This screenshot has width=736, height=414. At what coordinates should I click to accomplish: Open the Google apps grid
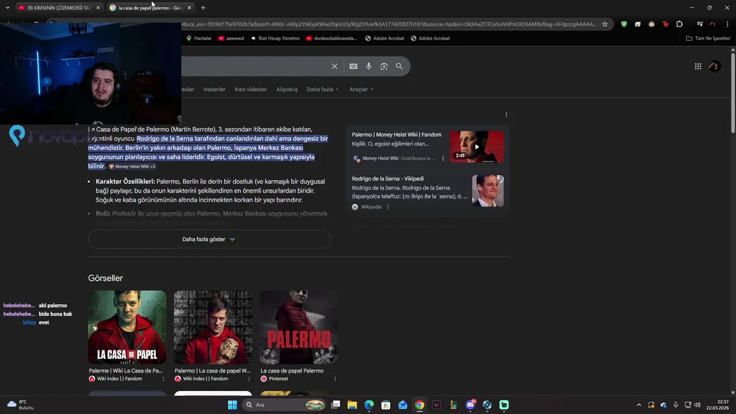click(698, 66)
